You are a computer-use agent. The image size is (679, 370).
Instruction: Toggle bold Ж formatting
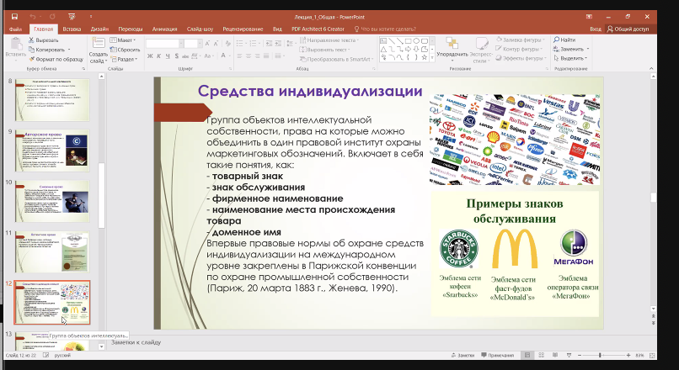(x=150, y=55)
